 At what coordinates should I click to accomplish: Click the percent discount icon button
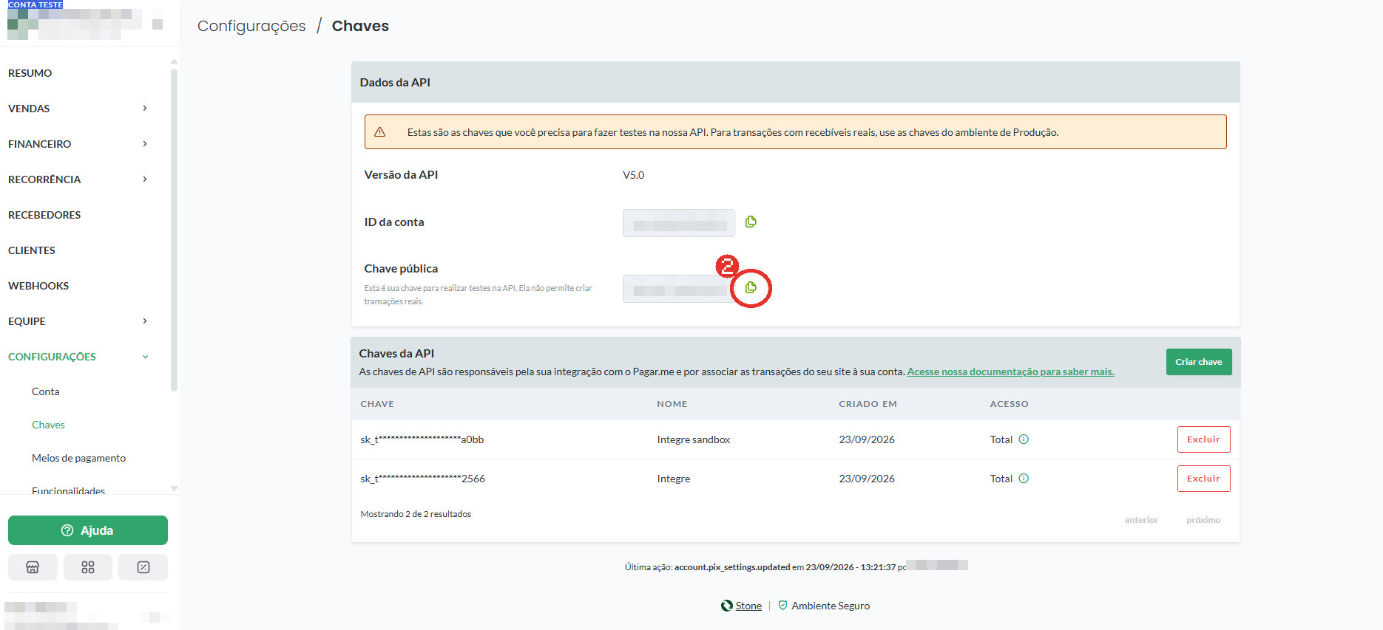pos(143,567)
